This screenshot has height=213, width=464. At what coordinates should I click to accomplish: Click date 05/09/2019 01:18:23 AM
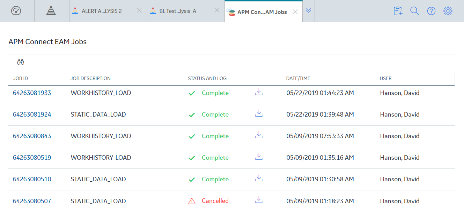tap(320, 201)
